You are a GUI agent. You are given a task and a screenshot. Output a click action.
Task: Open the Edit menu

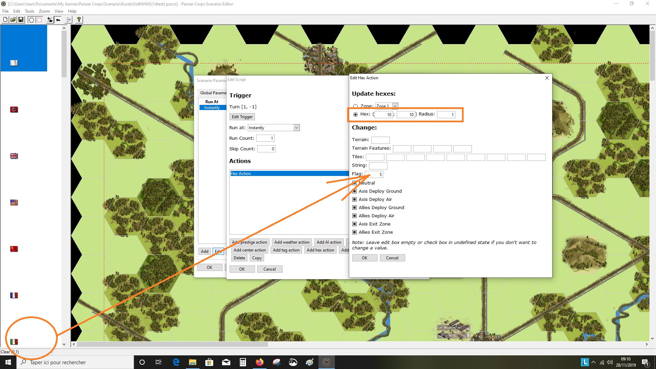(17, 11)
